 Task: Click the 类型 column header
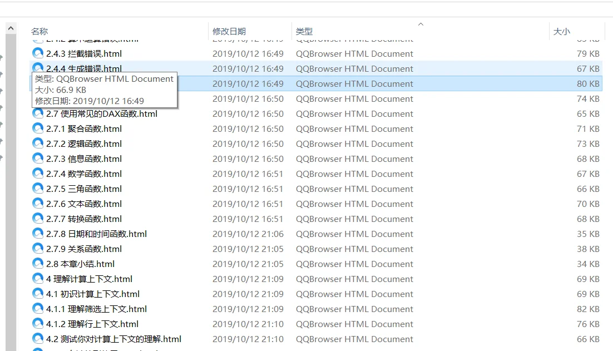(x=304, y=31)
